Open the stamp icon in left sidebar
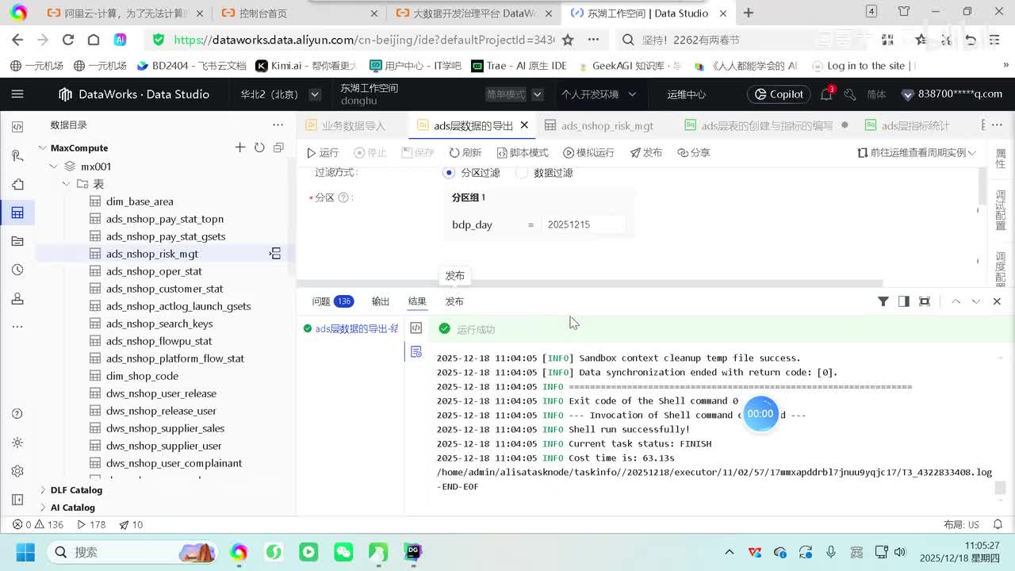The image size is (1015, 571). 17,298
